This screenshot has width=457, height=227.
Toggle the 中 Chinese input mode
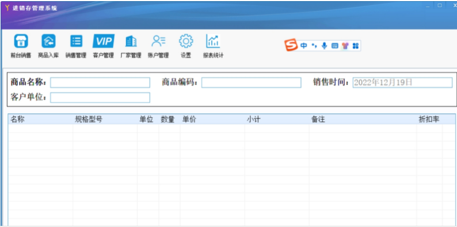[x=304, y=46]
